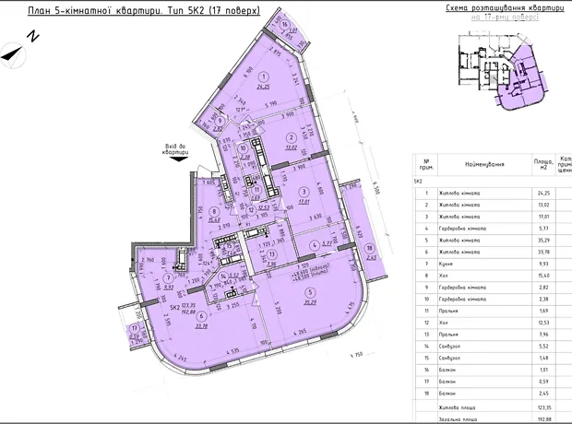Click circled room number 9 on plan

coord(220,121)
